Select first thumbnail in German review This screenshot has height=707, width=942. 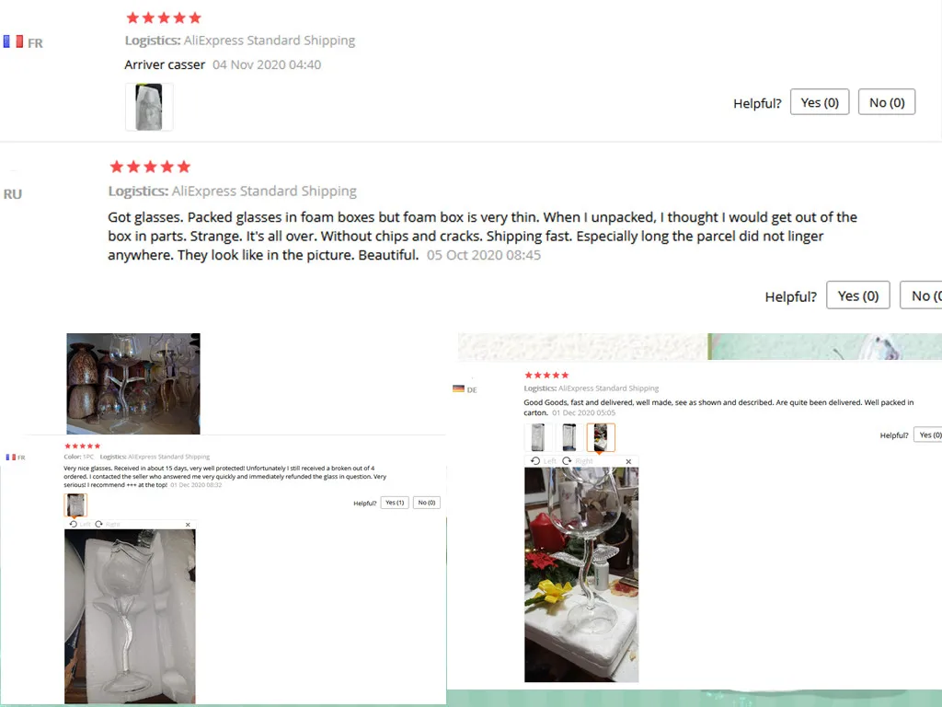(538, 437)
